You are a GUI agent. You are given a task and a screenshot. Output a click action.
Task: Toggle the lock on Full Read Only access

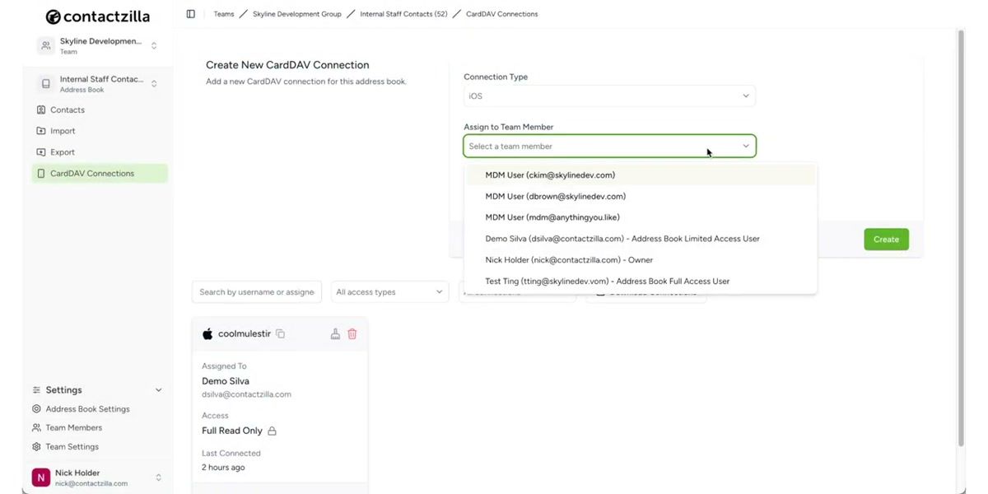click(x=271, y=430)
